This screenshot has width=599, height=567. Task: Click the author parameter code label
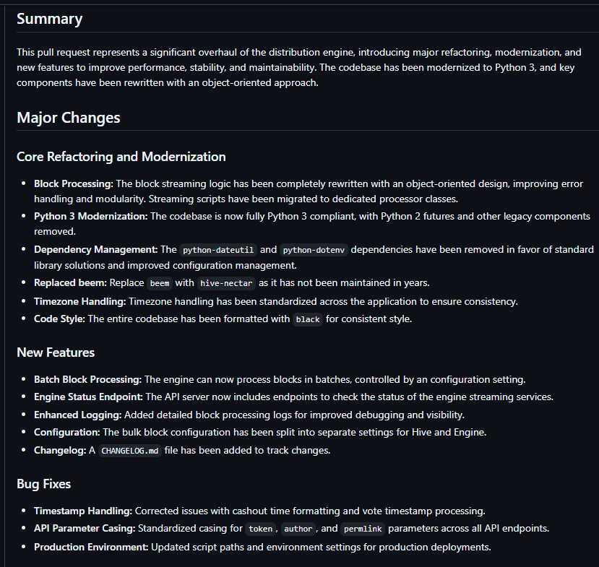pos(298,529)
